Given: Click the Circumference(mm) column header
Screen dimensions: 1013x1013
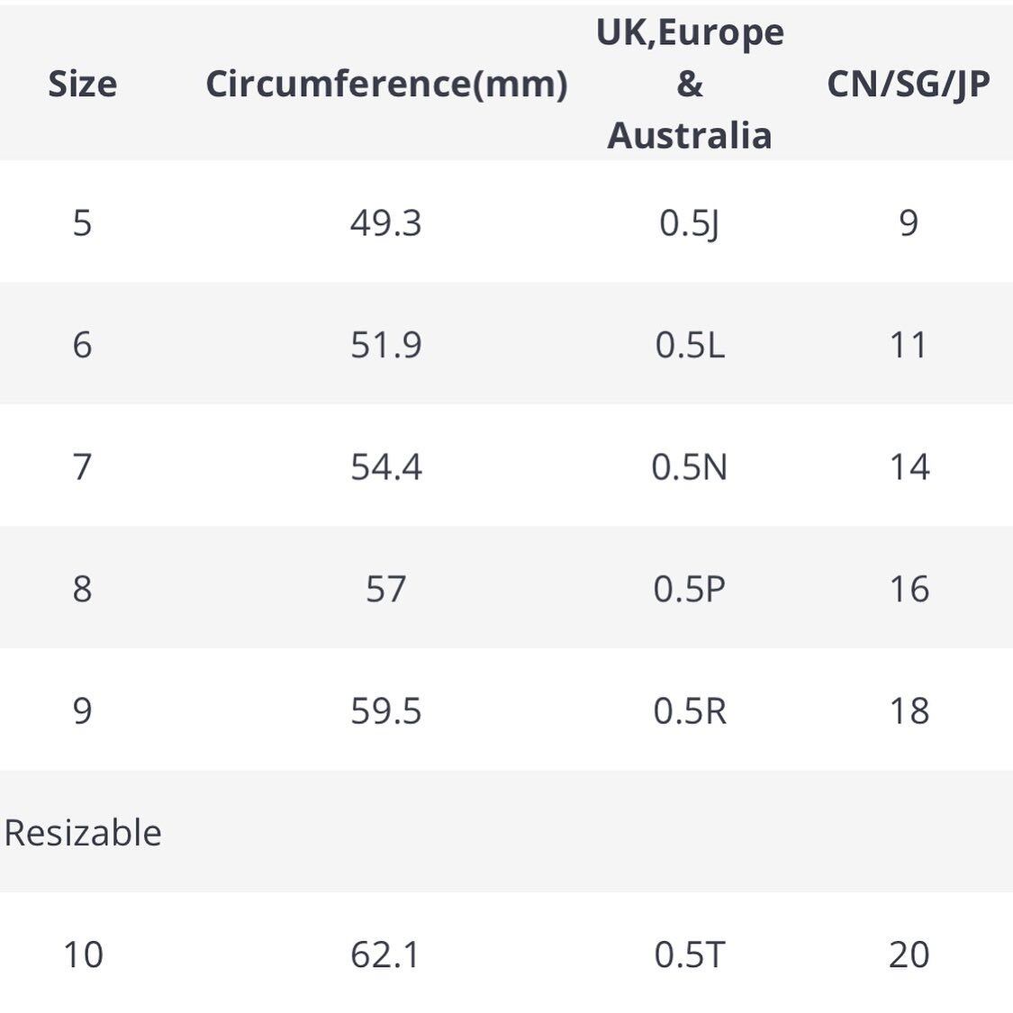Looking at the screenshot, I should [x=386, y=84].
